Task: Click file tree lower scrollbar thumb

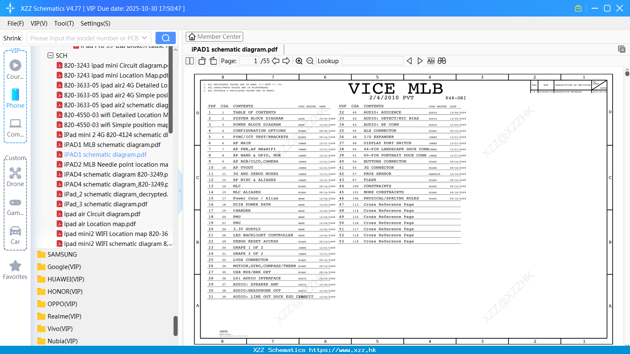Action: (175, 326)
